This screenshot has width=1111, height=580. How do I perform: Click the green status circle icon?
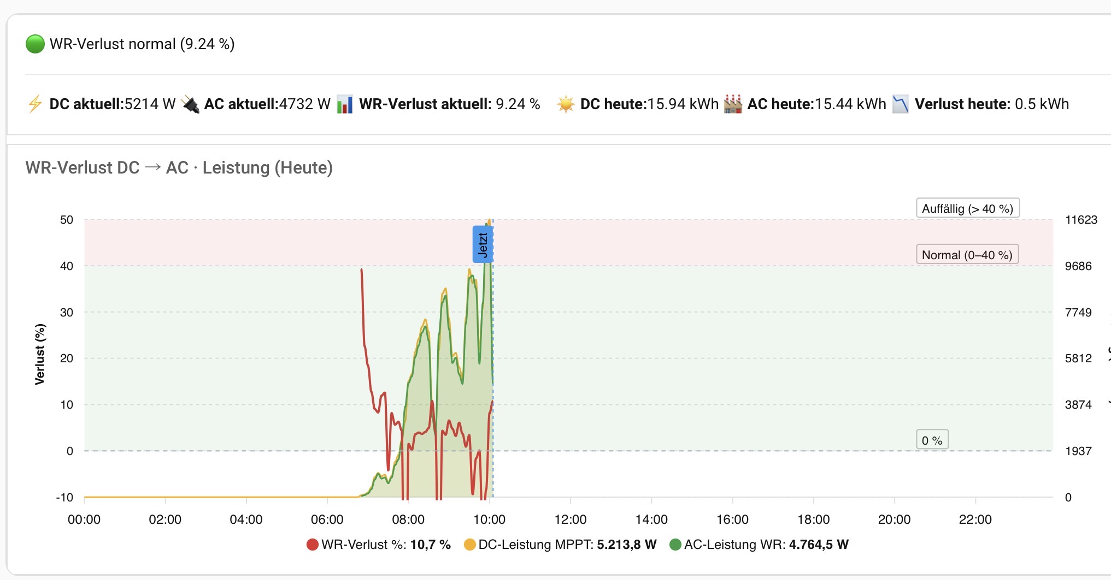(35, 44)
